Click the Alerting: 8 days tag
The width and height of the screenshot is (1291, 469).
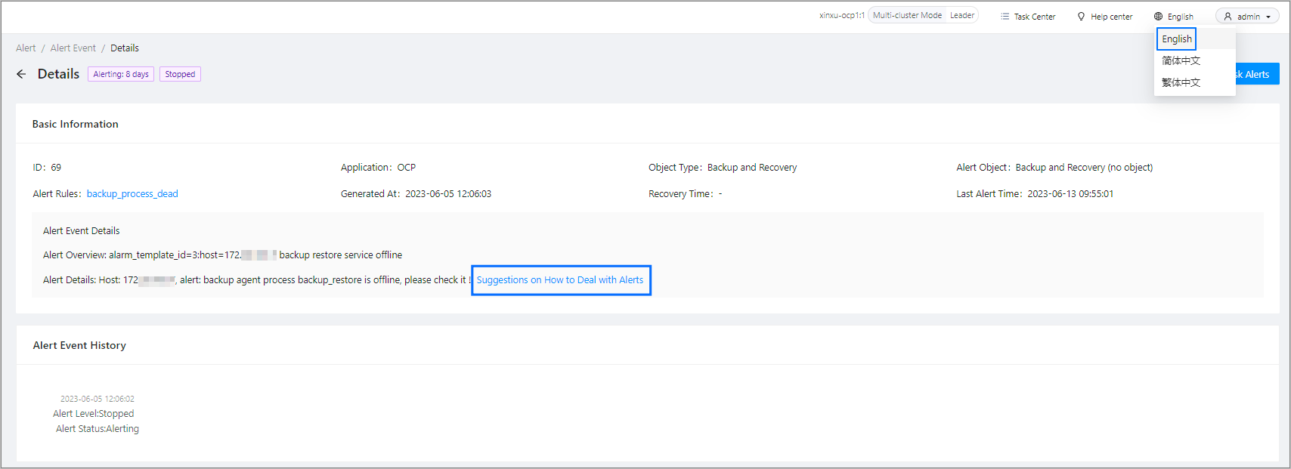point(121,74)
